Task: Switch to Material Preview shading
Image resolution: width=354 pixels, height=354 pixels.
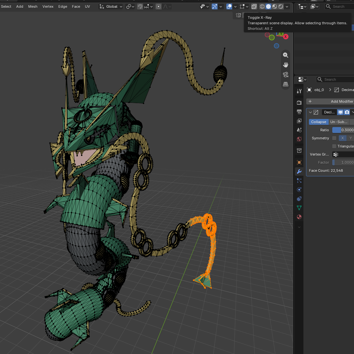Action: click(x=275, y=6)
